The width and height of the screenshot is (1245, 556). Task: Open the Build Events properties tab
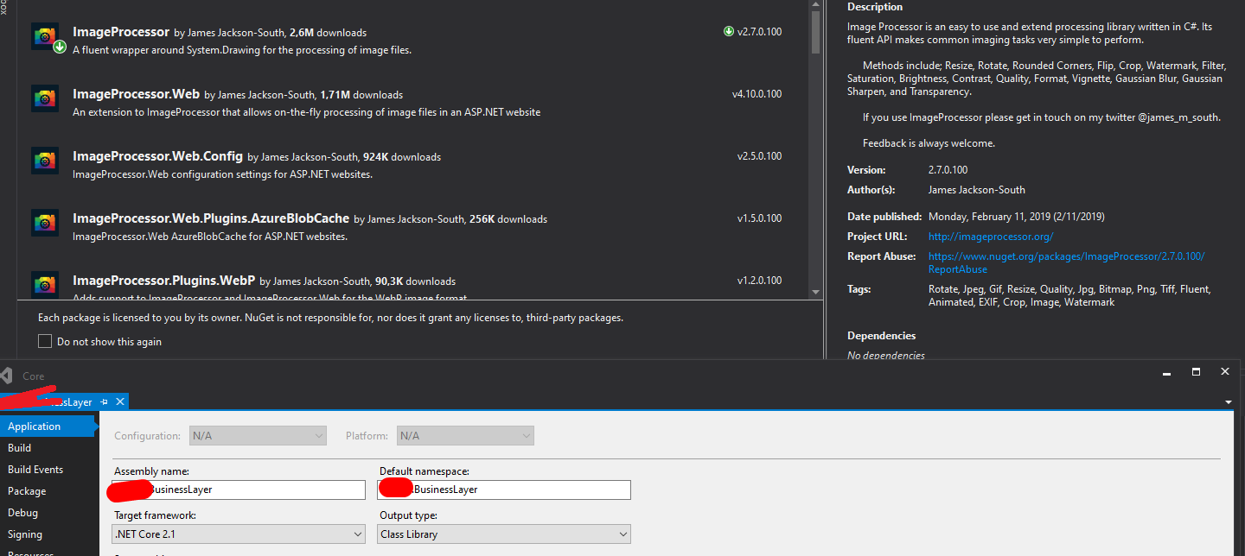(47, 470)
